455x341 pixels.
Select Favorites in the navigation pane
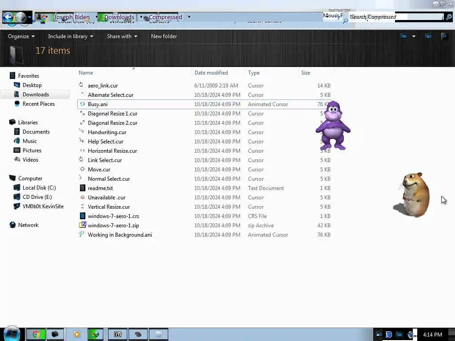tap(28, 75)
